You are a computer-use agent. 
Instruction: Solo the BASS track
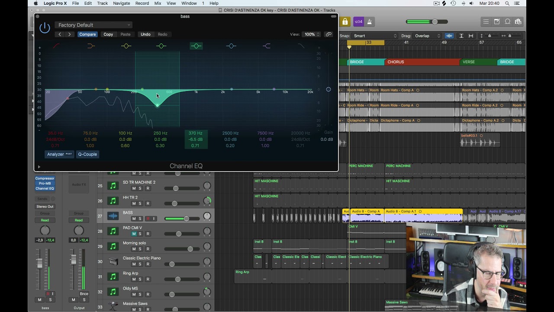tap(140, 219)
